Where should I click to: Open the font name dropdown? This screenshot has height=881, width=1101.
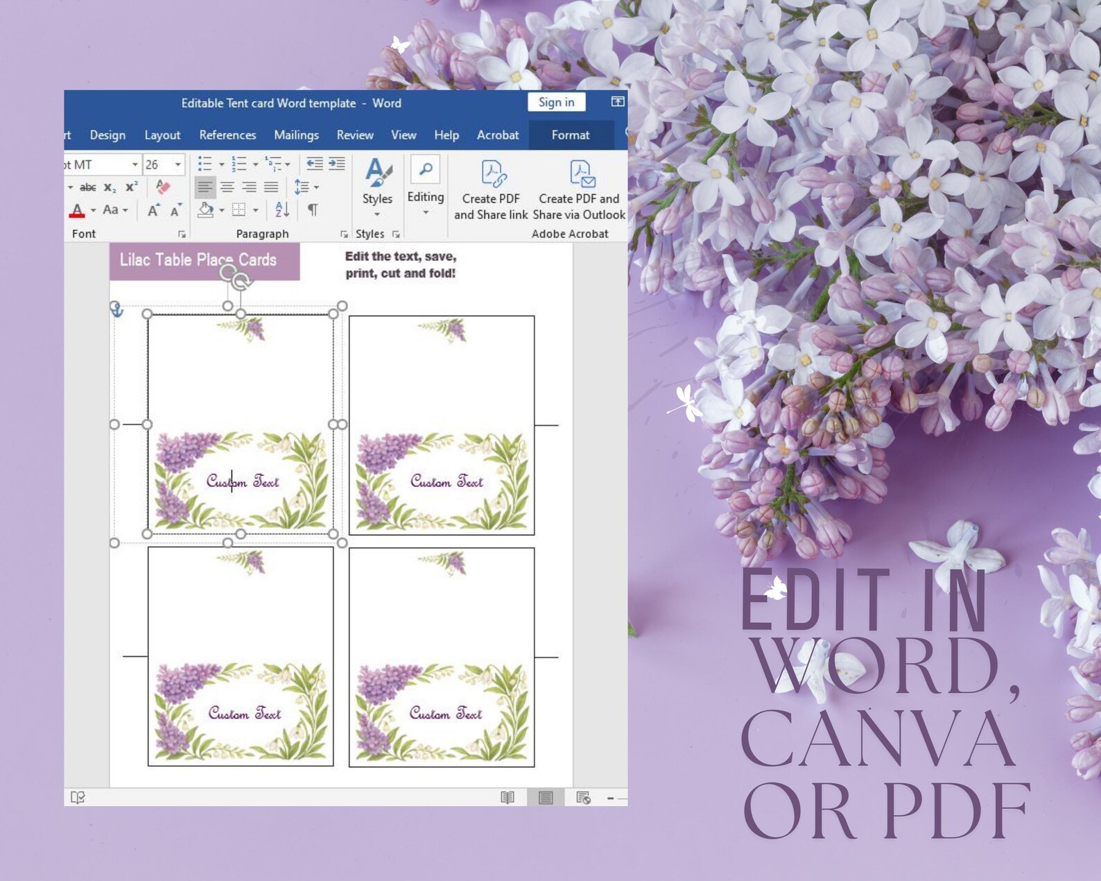[135, 164]
